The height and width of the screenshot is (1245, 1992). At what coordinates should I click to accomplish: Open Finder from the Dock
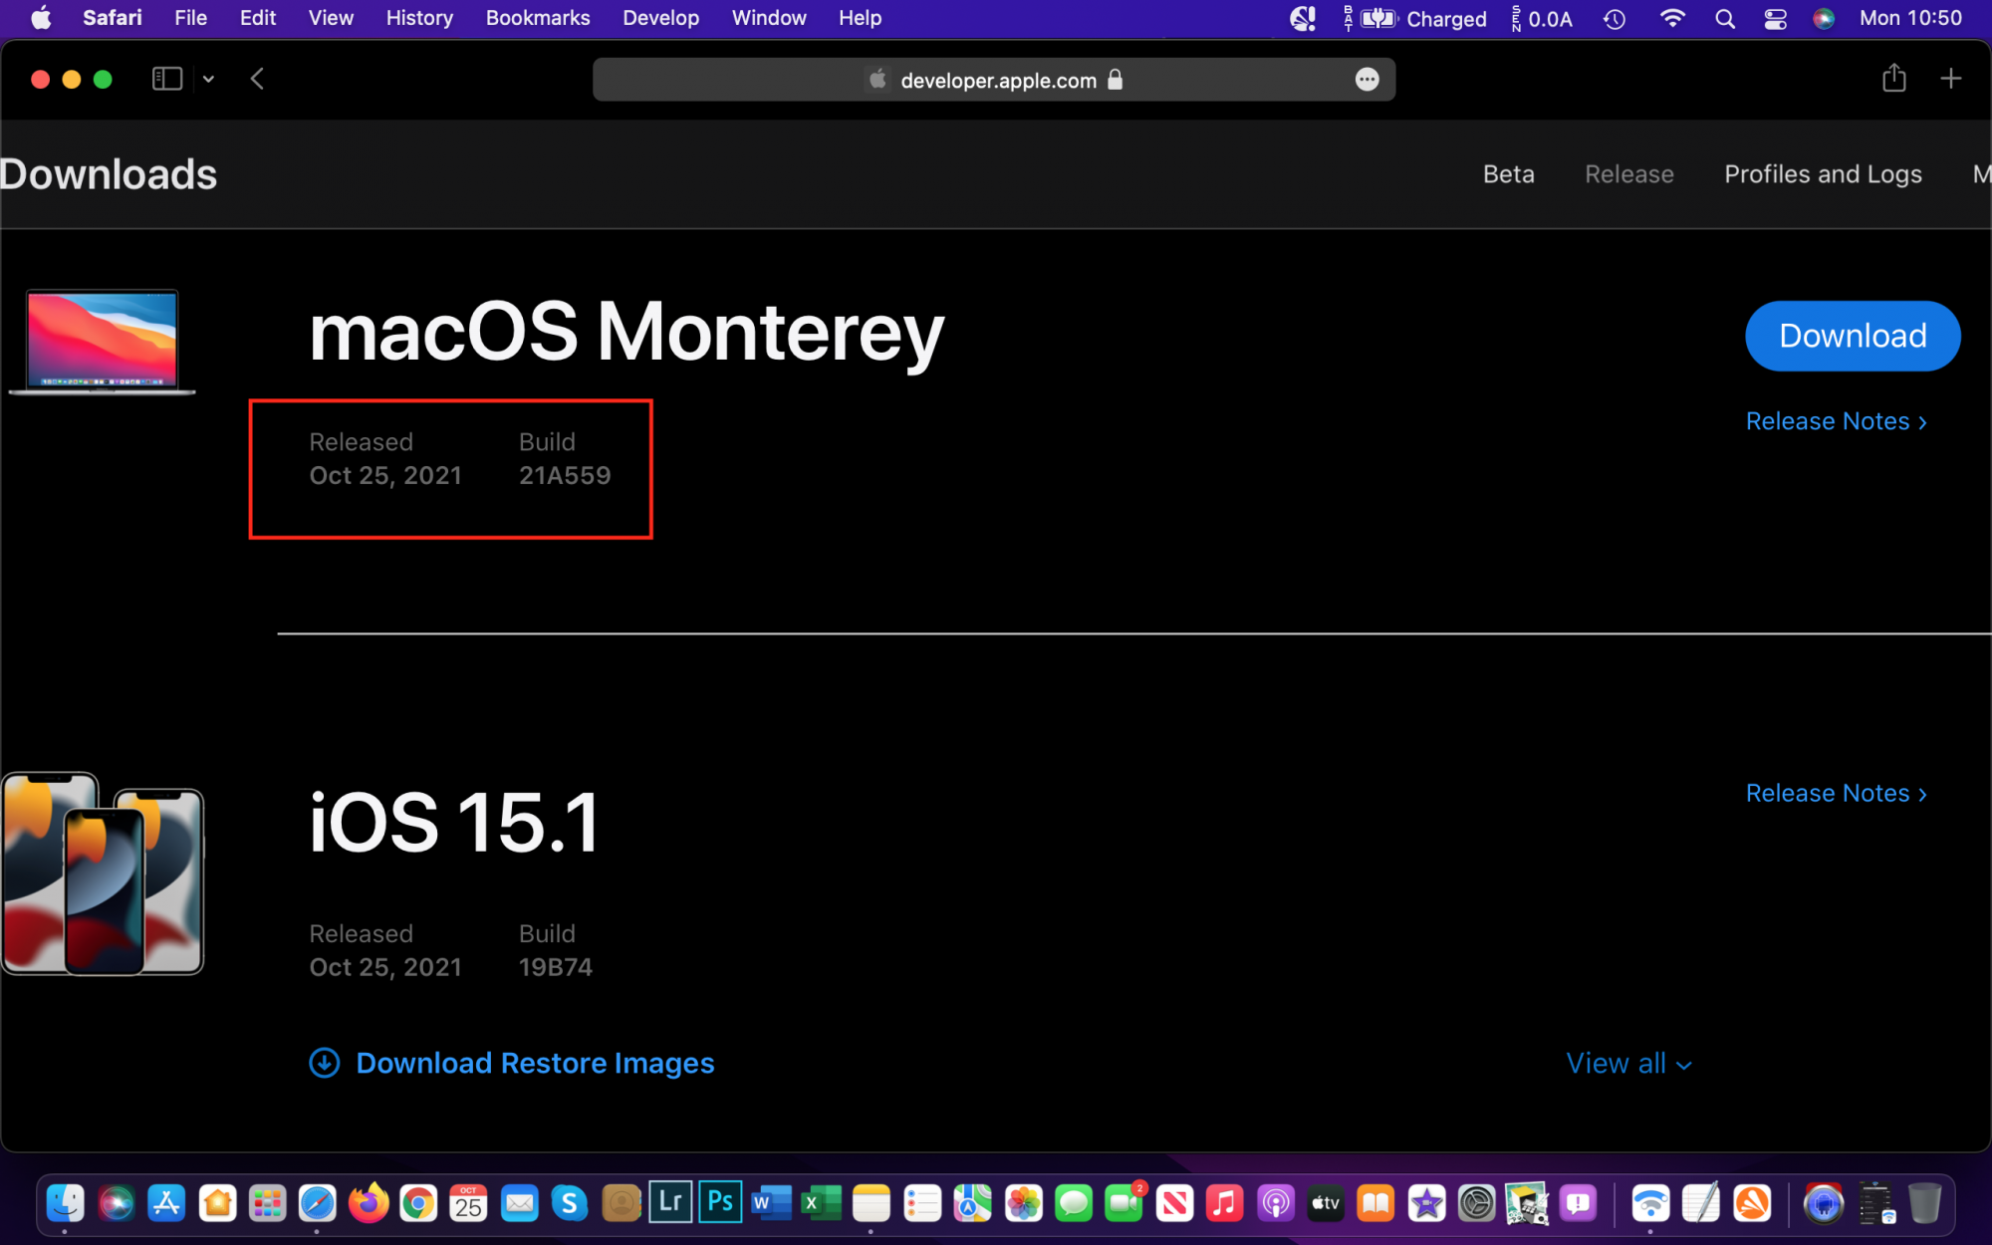pyautogui.click(x=66, y=1203)
